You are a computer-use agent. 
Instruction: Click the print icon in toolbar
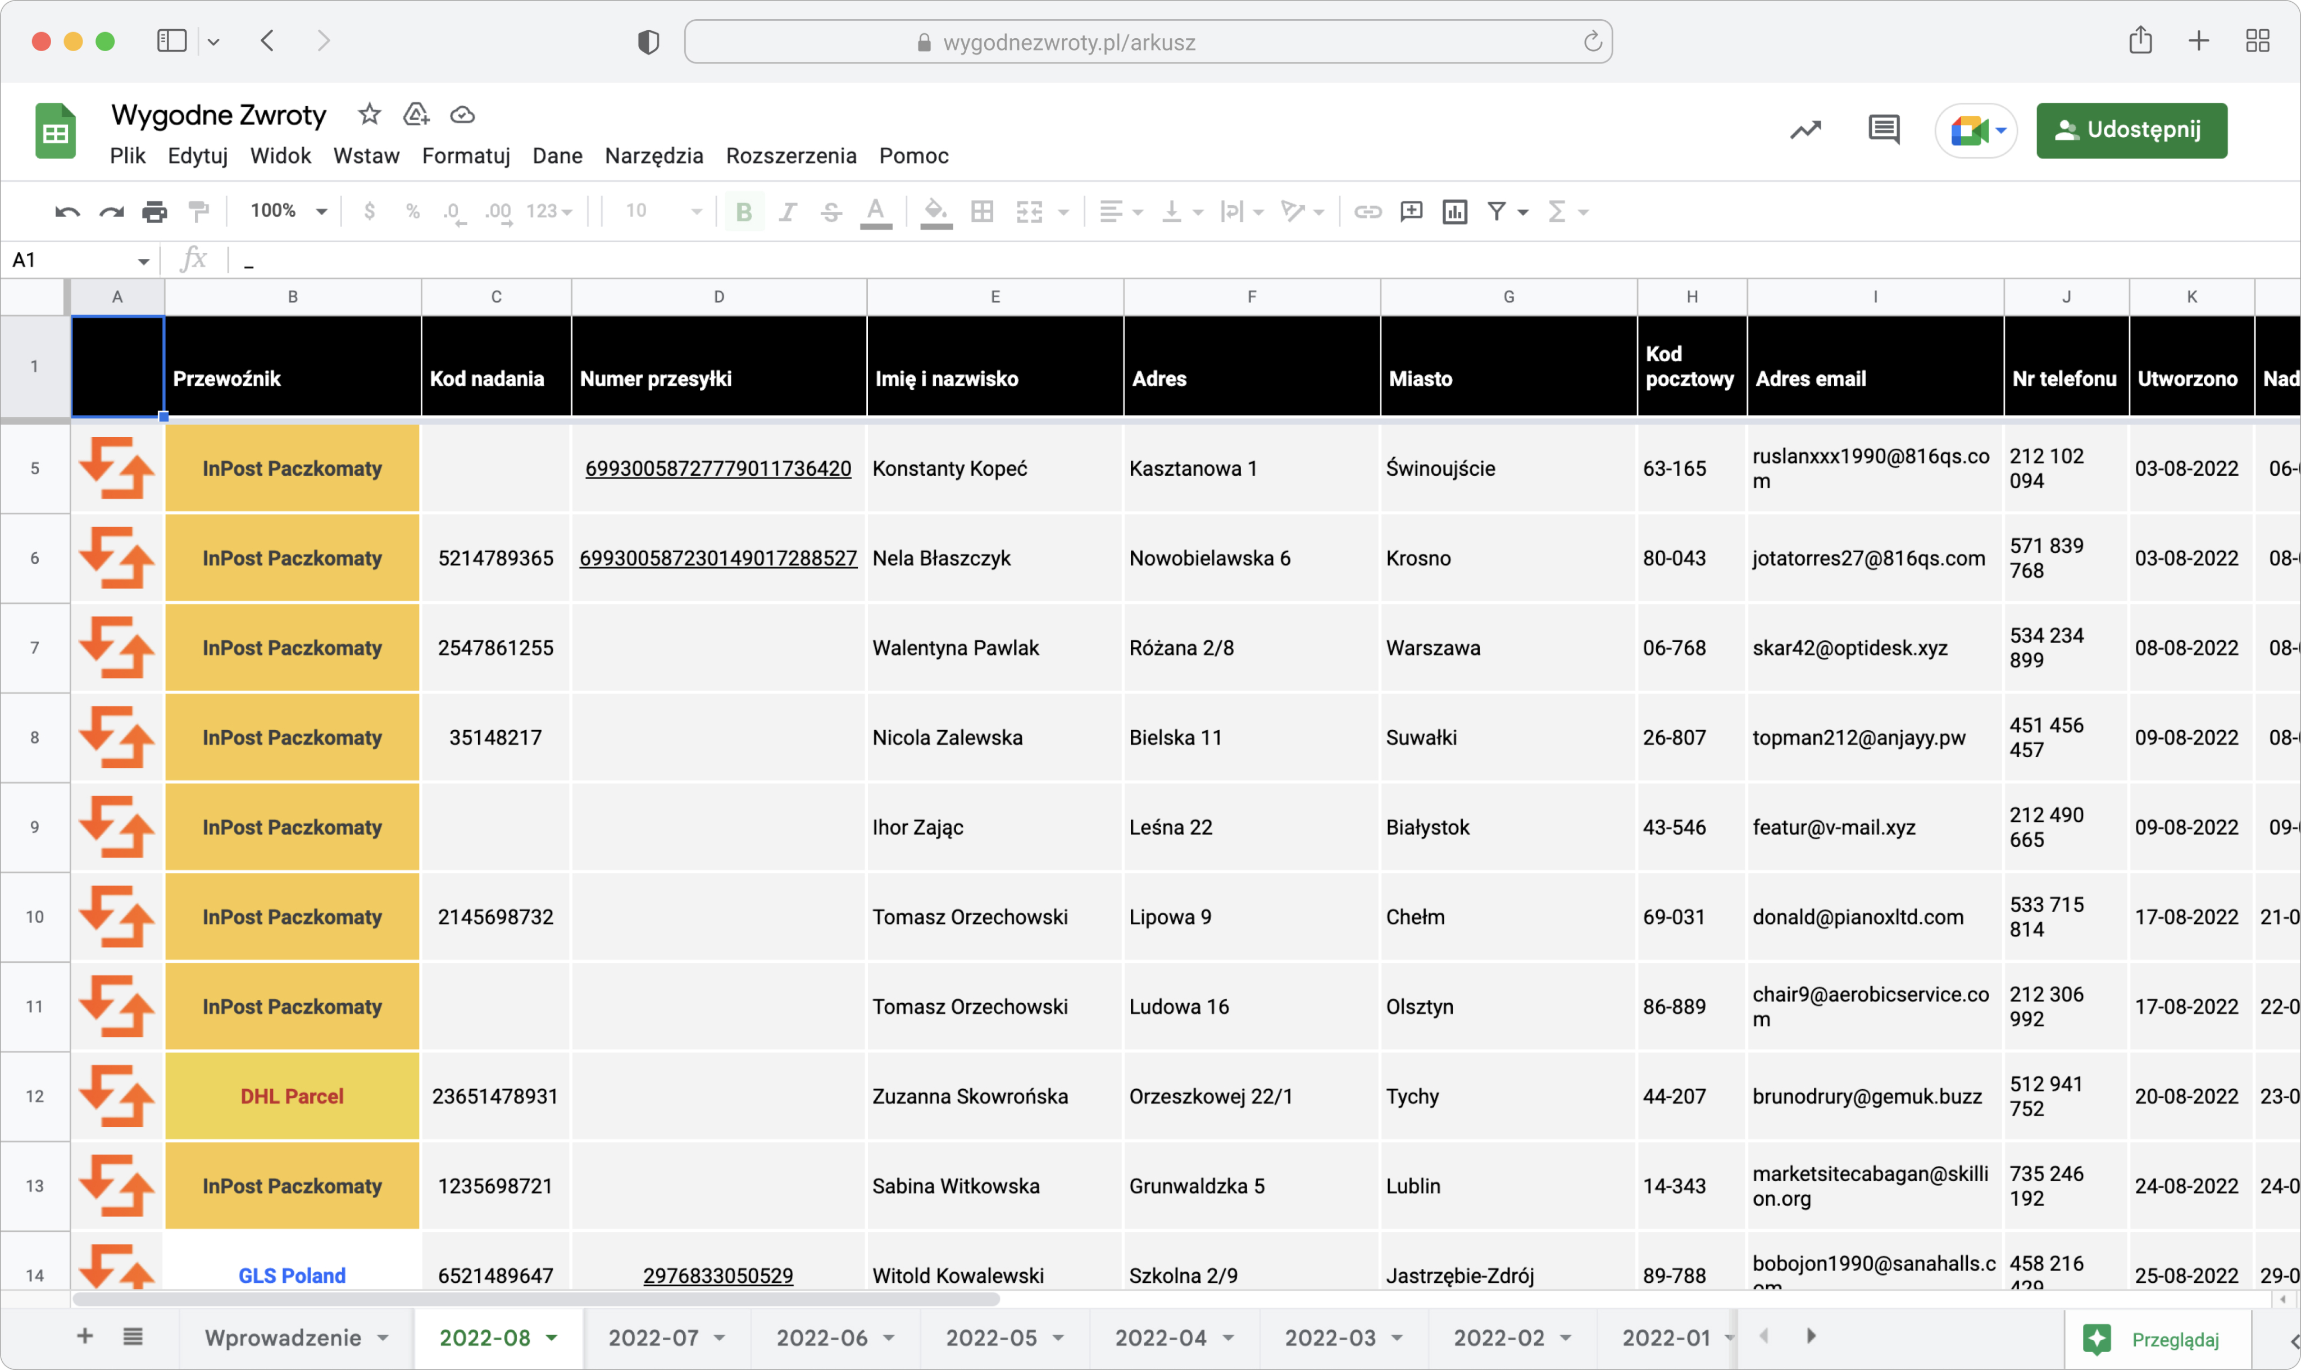pos(154,212)
